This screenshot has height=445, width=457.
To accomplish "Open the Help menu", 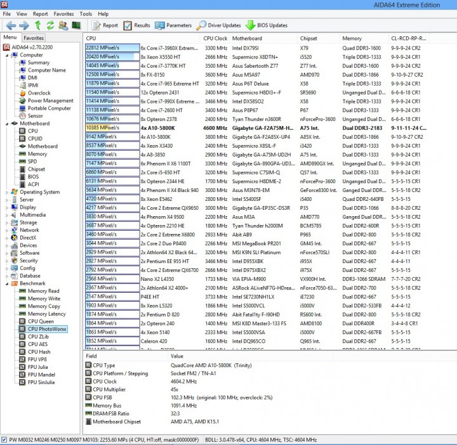I will click(x=103, y=14).
